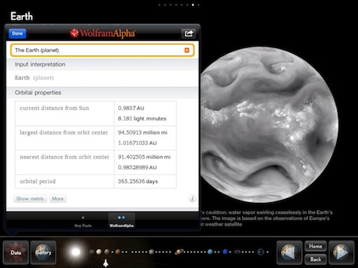Select deep-blue Neptune in the planet strip
This screenshot has height=268, width=358.
(225, 252)
